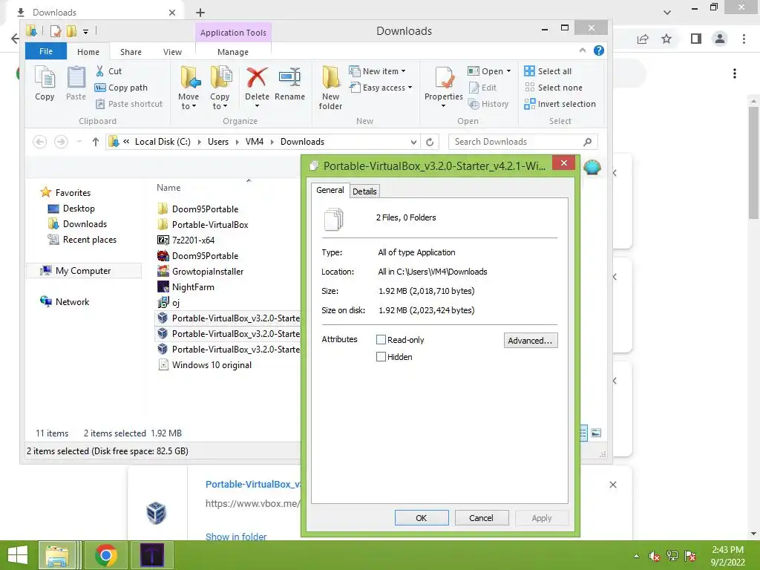Image resolution: width=760 pixels, height=570 pixels.
Task: Click Invert selection in the ribbon
Action: [560, 104]
